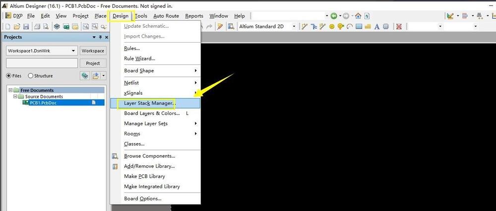The image size is (496, 211).
Task: Click the zoom area icon
Action: 95,27
